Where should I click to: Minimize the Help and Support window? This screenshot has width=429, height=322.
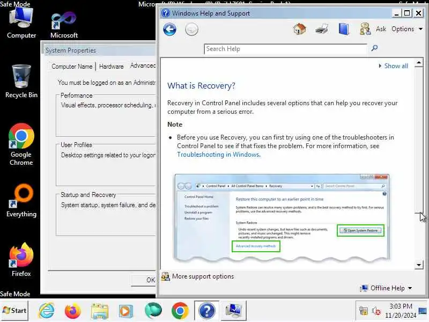(x=396, y=13)
